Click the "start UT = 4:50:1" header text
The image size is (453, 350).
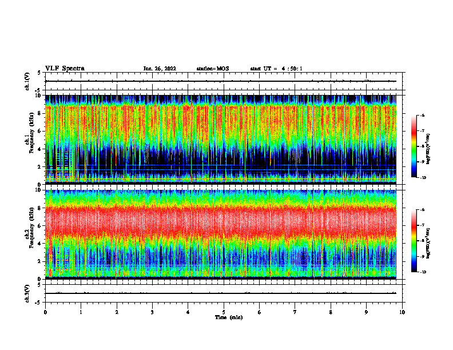(276, 69)
